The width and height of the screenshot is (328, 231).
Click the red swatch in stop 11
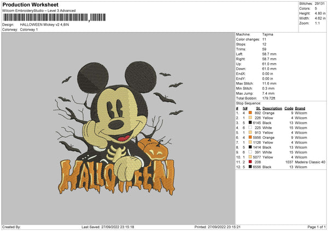click(x=250, y=162)
